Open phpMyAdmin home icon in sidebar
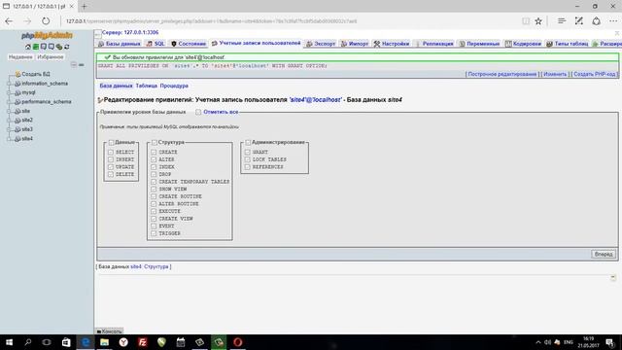The image size is (622, 350). (x=28, y=47)
